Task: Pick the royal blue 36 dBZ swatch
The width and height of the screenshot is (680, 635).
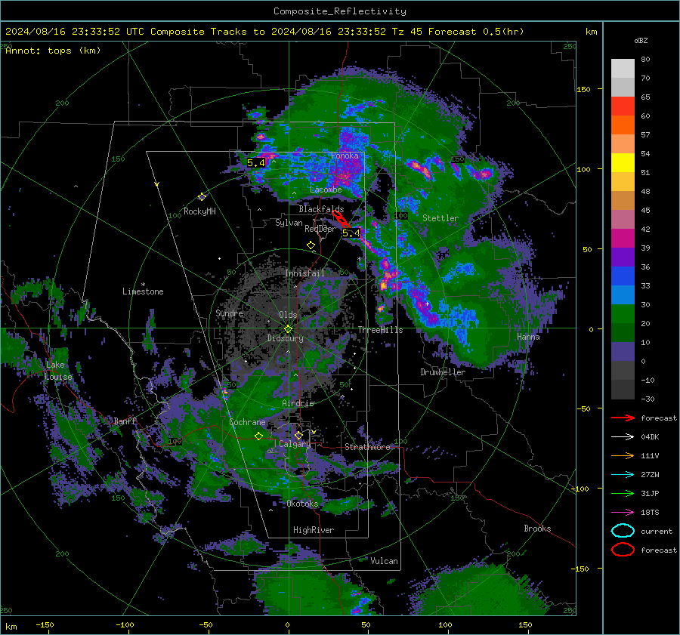Action: [x=623, y=276]
